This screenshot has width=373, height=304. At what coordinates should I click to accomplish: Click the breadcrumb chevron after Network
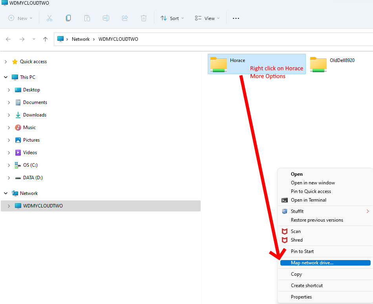click(x=94, y=39)
